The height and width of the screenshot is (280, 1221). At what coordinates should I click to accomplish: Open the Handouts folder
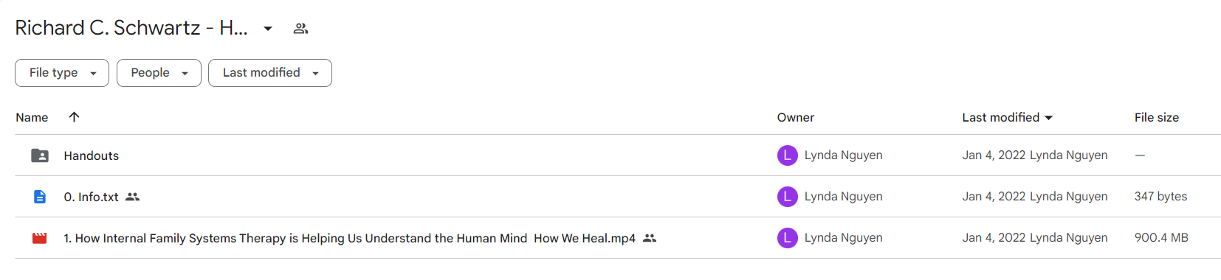[92, 155]
